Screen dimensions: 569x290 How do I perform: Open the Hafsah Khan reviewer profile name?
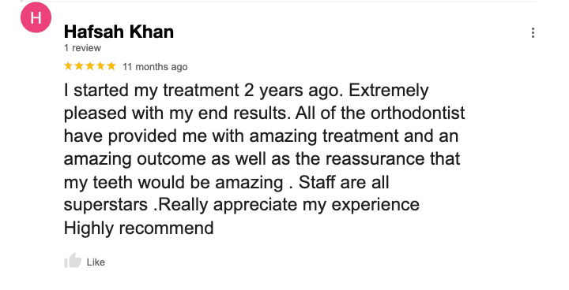pyautogui.click(x=119, y=32)
